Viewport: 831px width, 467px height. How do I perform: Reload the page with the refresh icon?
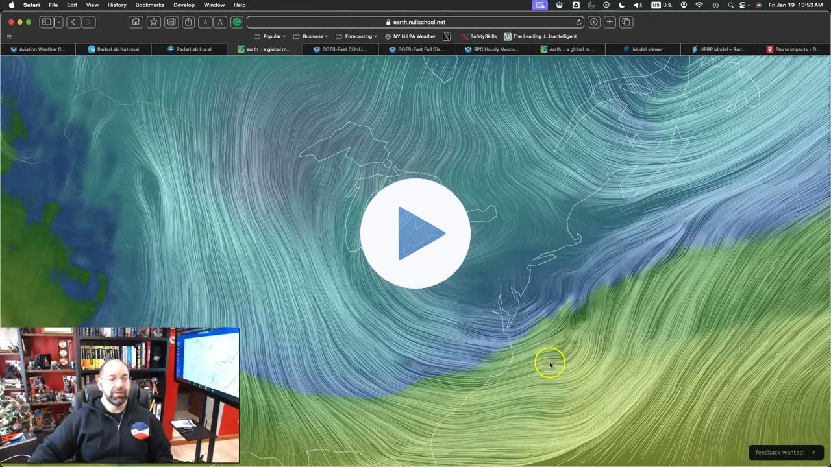tap(579, 22)
